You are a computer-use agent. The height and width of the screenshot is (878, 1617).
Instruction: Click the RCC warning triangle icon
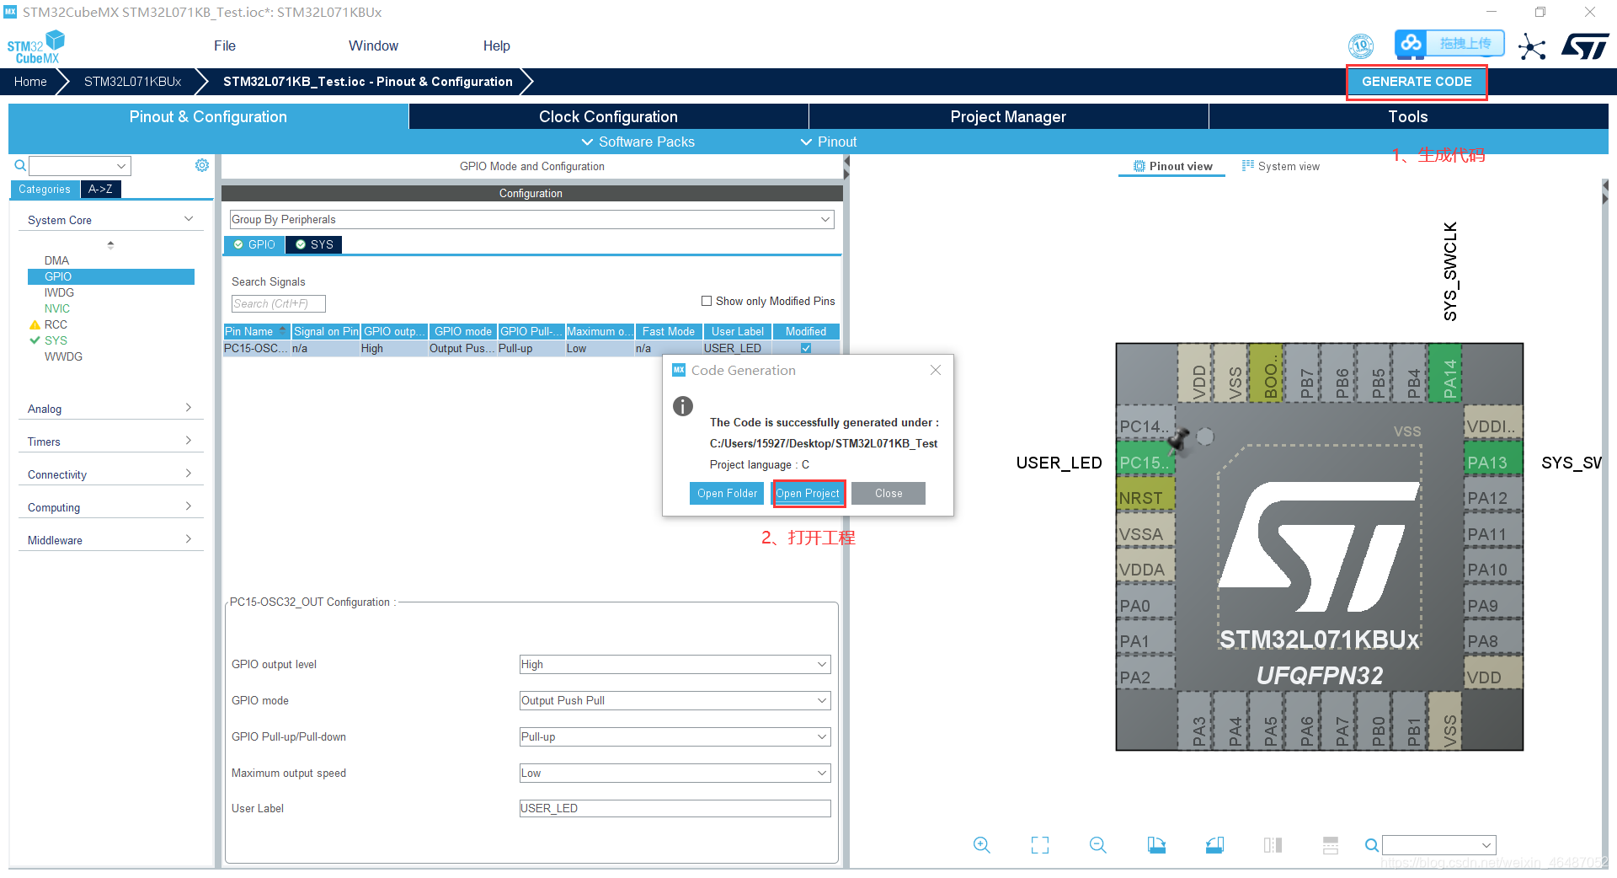(x=35, y=324)
